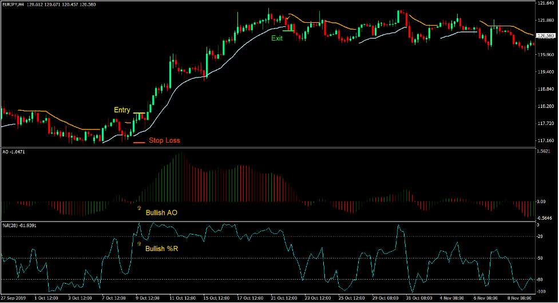559x303 pixels.
Task: Click the %R(28) indicator label
Action: point(20,225)
